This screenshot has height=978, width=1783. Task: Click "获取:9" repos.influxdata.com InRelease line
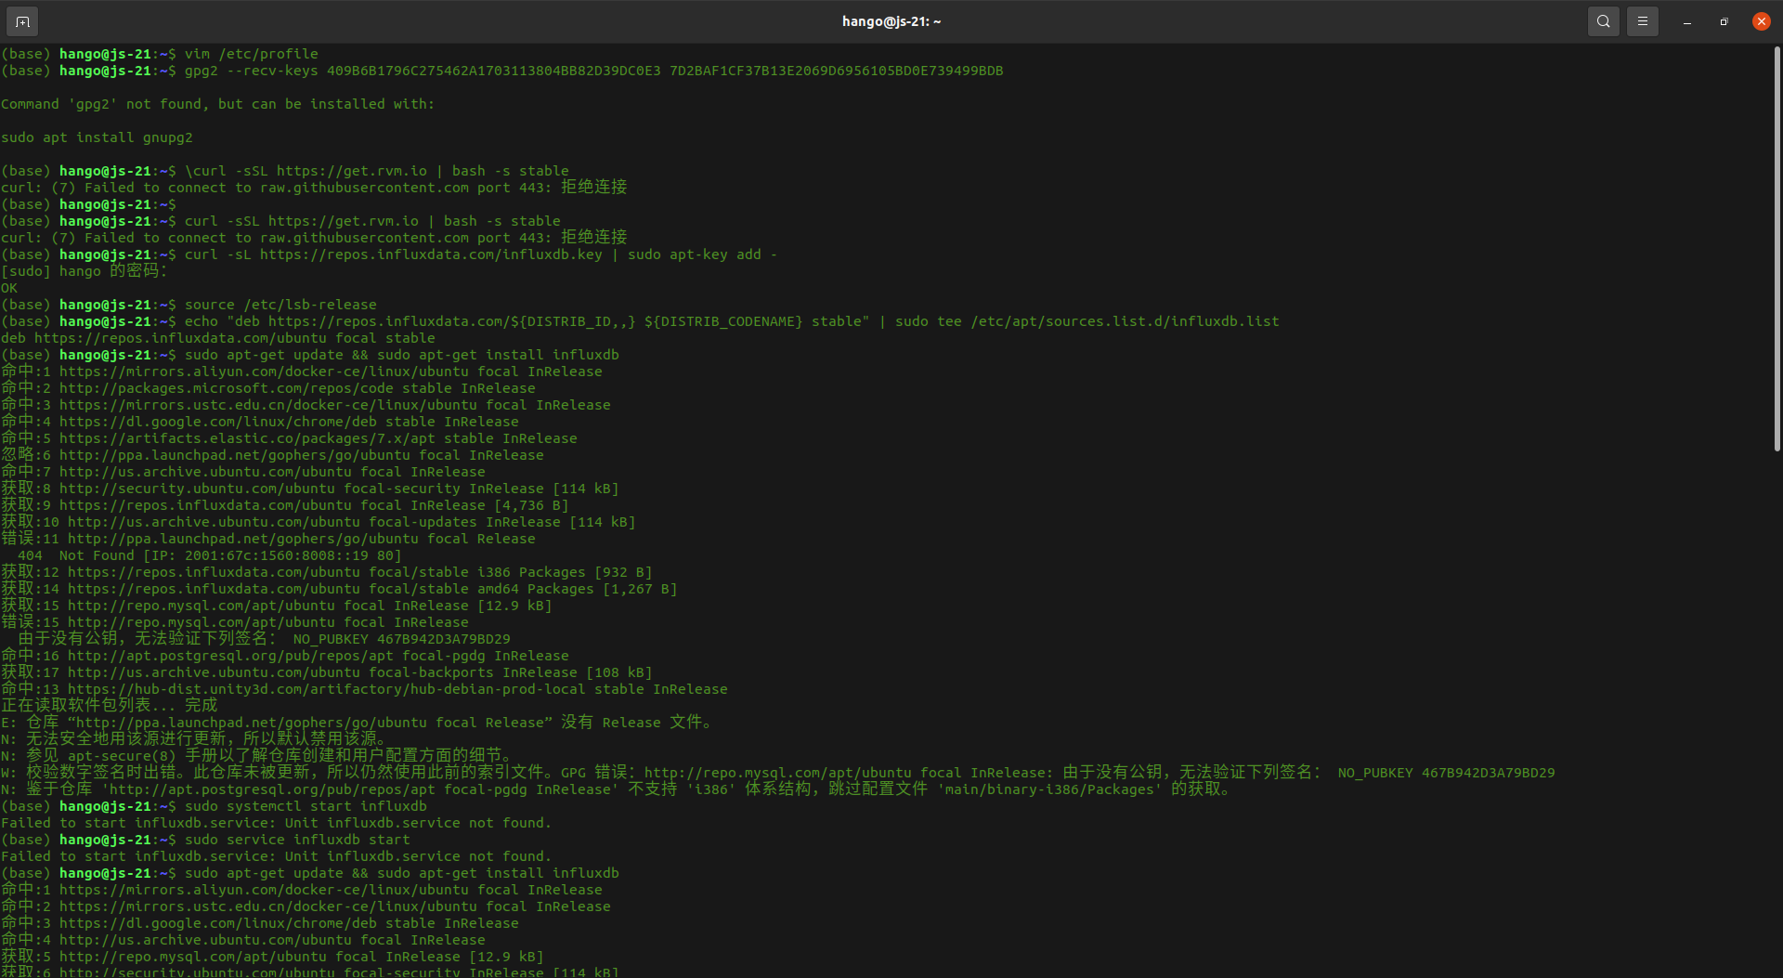pyautogui.click(x=285, y=505)
